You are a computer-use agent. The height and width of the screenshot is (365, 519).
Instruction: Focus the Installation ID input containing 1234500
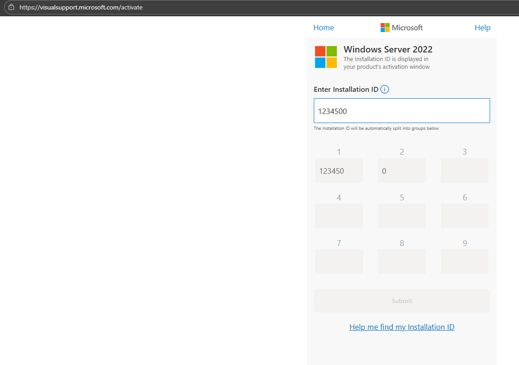coord(401,111)
